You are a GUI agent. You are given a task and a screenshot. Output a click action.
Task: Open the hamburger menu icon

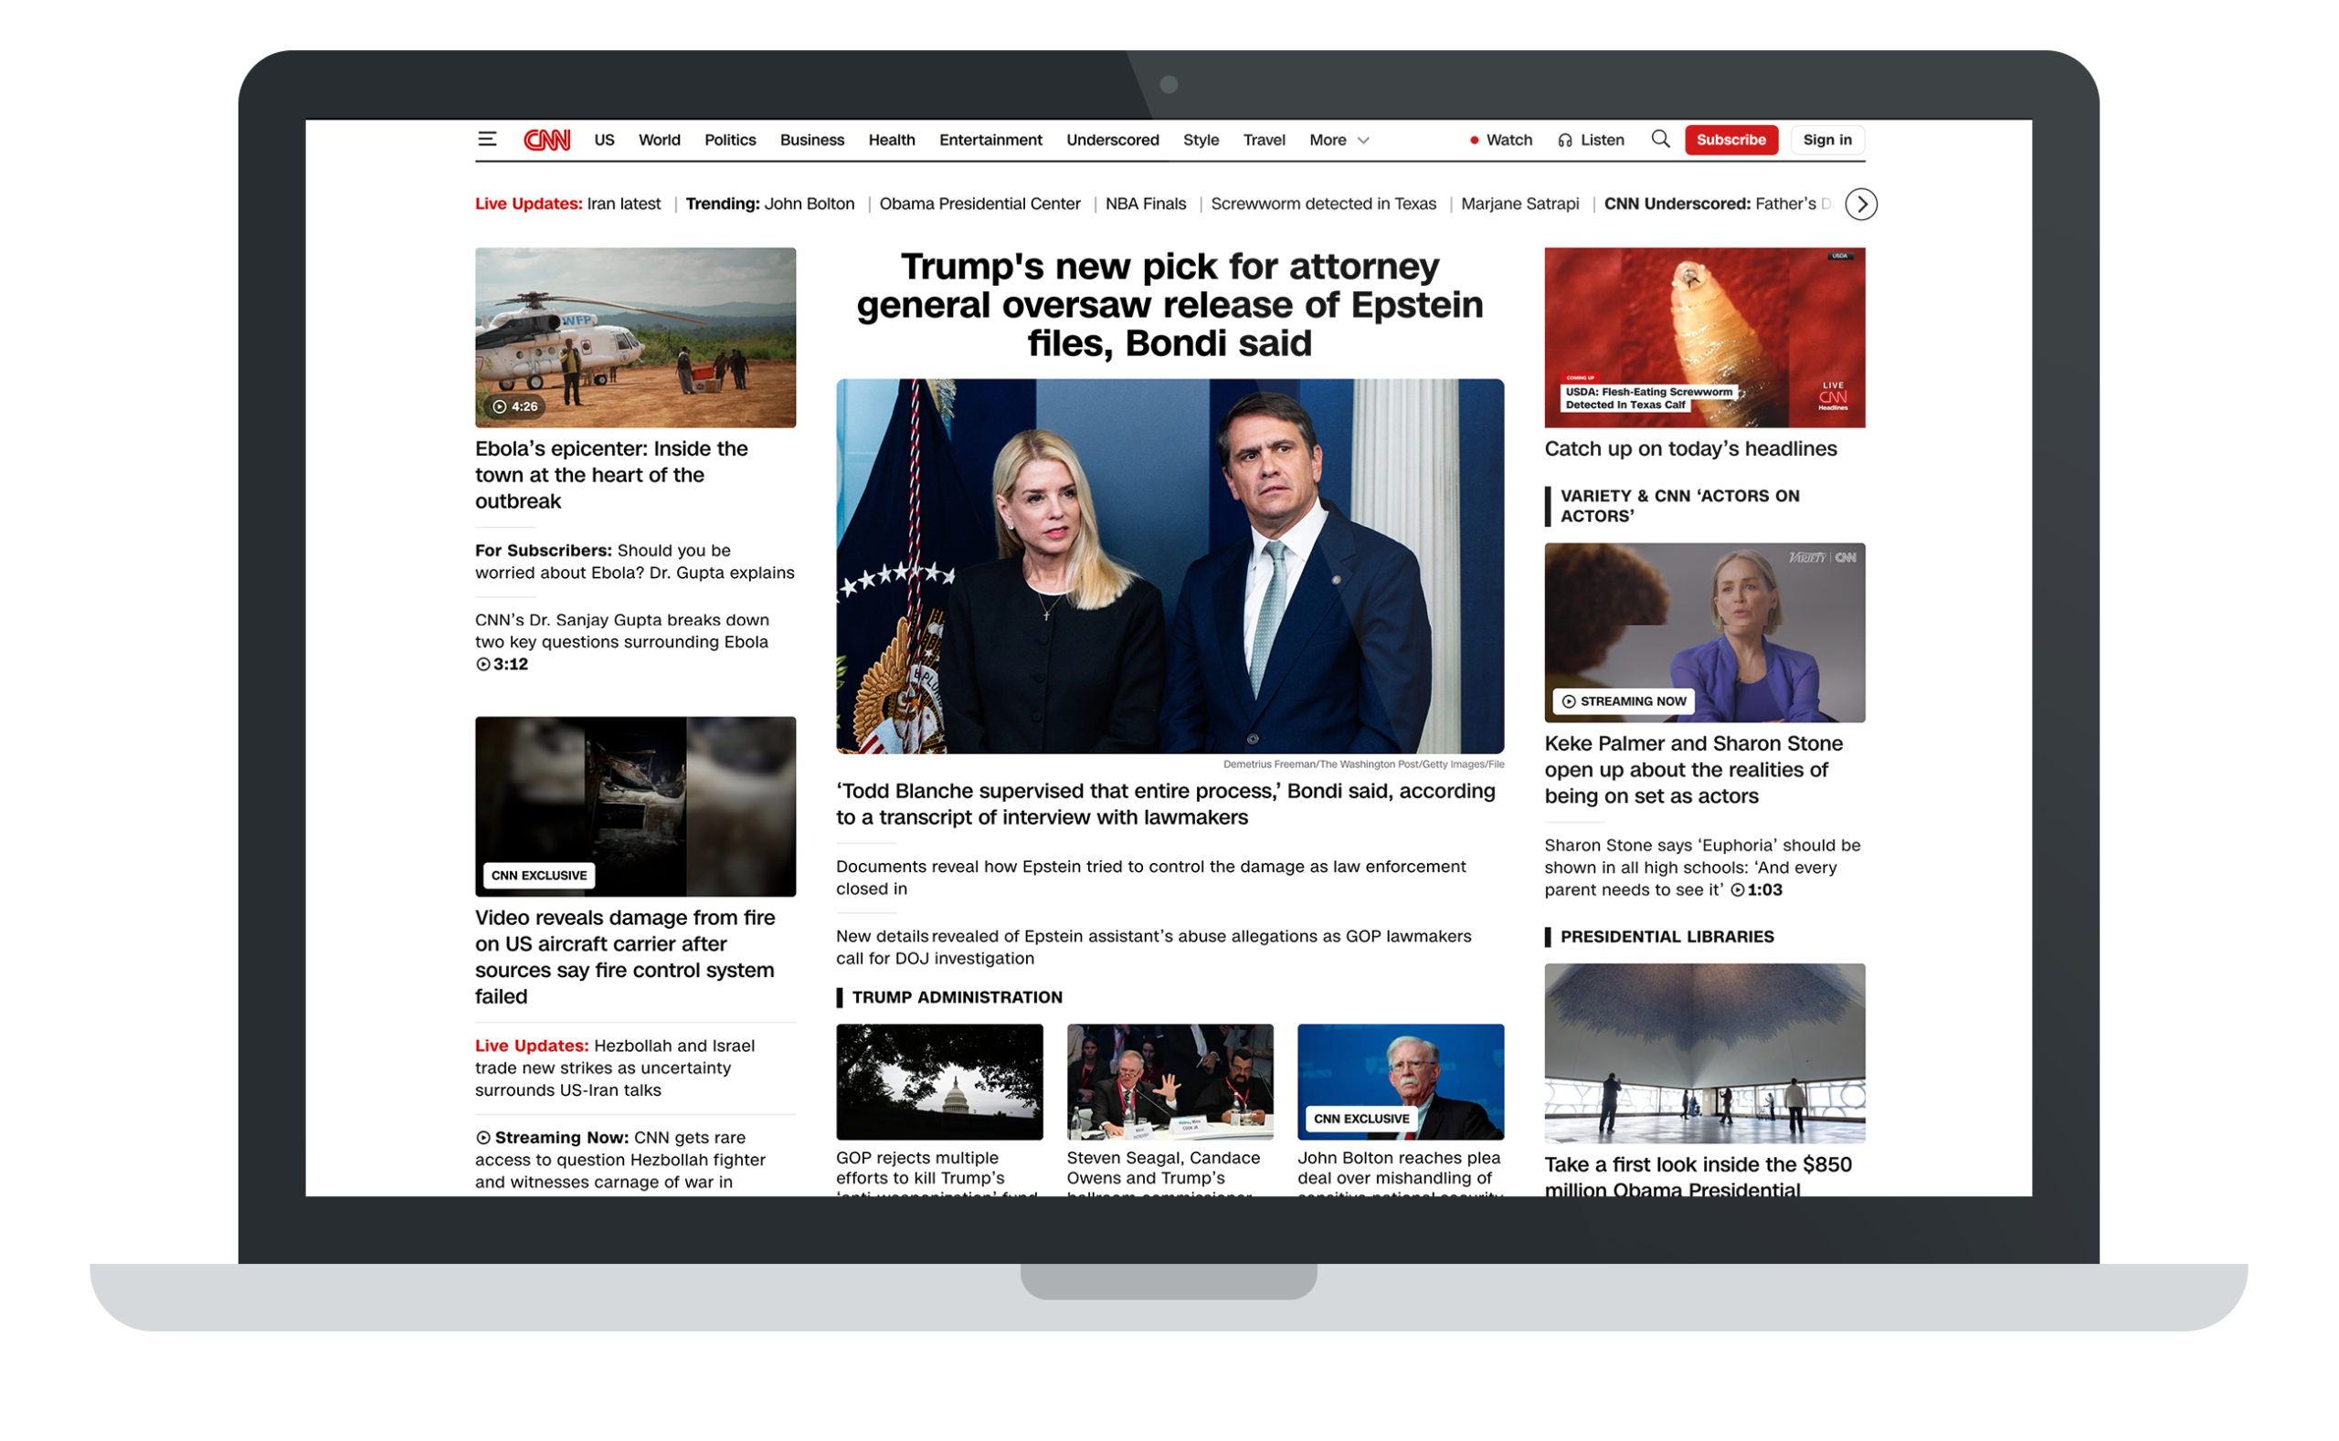coord(487,139)
